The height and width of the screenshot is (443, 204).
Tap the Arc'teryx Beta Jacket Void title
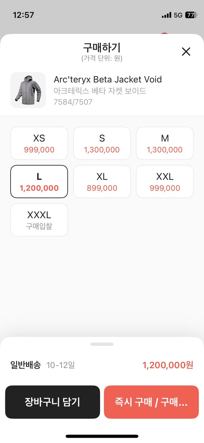(x=108, y=79)
